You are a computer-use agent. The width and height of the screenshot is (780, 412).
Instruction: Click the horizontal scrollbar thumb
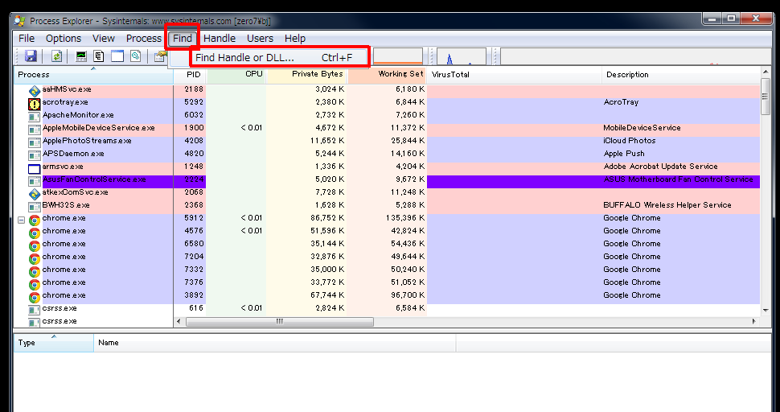[x=280, y=321]
